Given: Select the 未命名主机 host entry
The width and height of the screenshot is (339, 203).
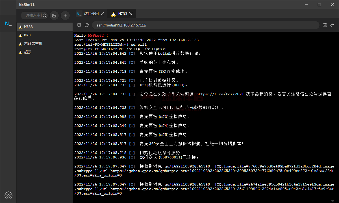Looking at the screenshot, I should [x=33, y=44].
